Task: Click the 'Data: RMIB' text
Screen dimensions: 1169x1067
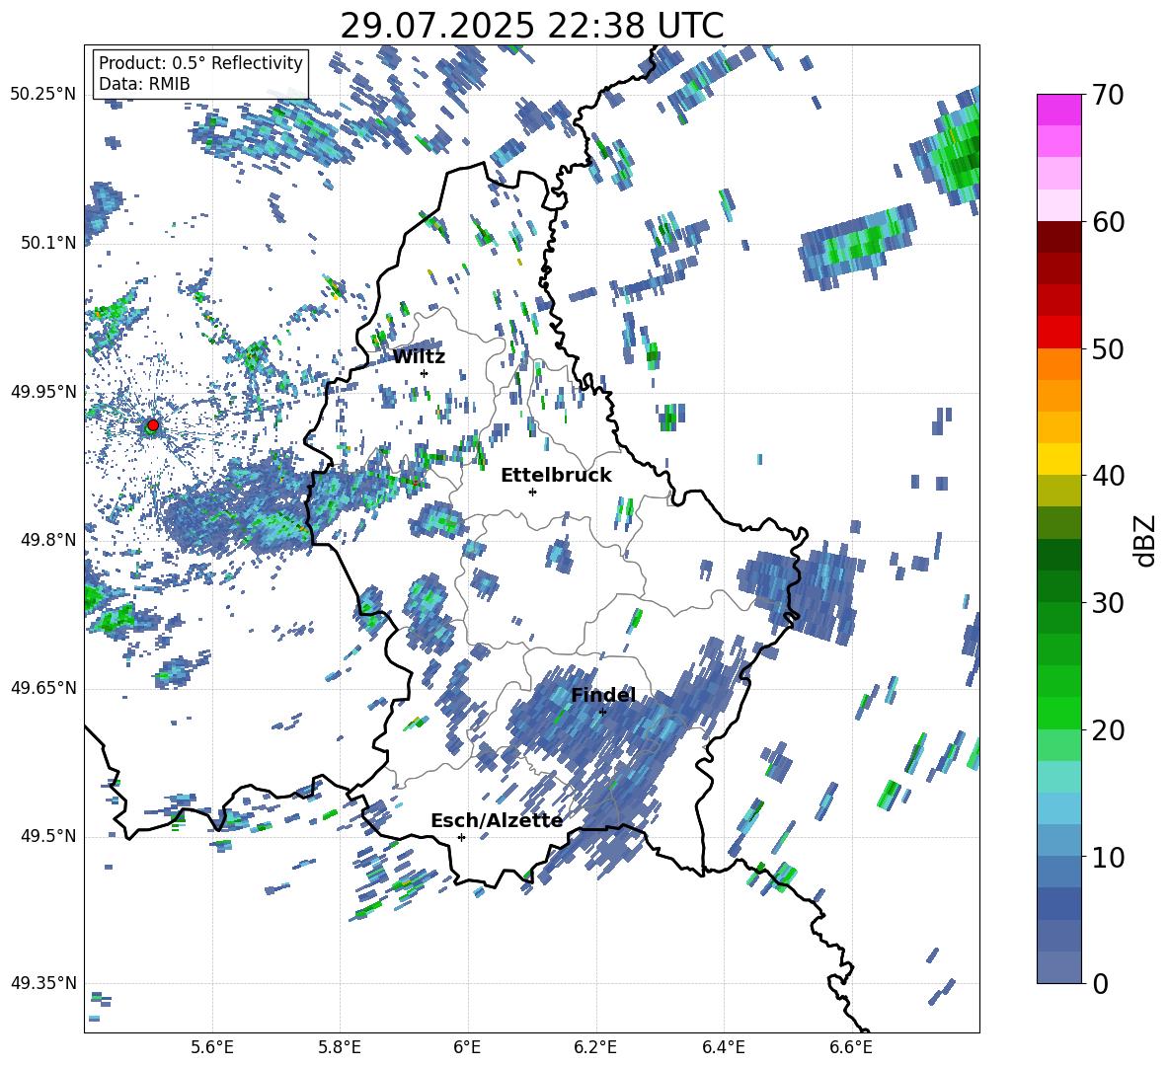Action: click(144, 84)
